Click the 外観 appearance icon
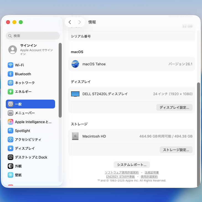The image size is (202, 202). 11,166
